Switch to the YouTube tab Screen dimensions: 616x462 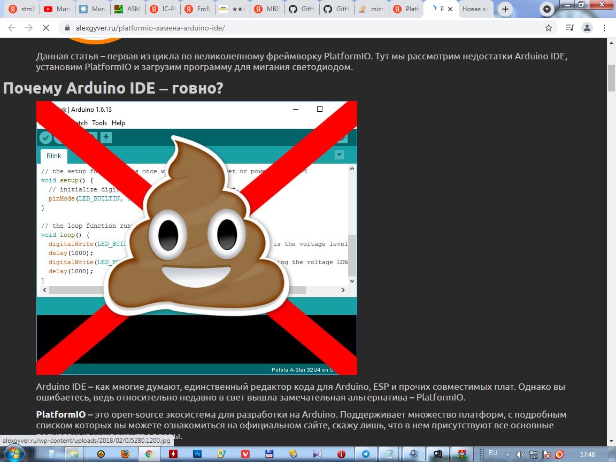tap(57, 9)
